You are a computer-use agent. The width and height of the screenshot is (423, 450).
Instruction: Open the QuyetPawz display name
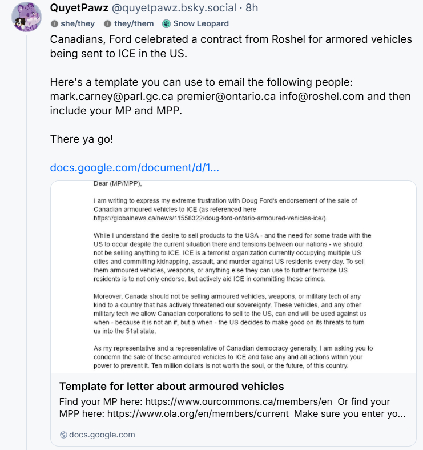(x=79, y=9)
